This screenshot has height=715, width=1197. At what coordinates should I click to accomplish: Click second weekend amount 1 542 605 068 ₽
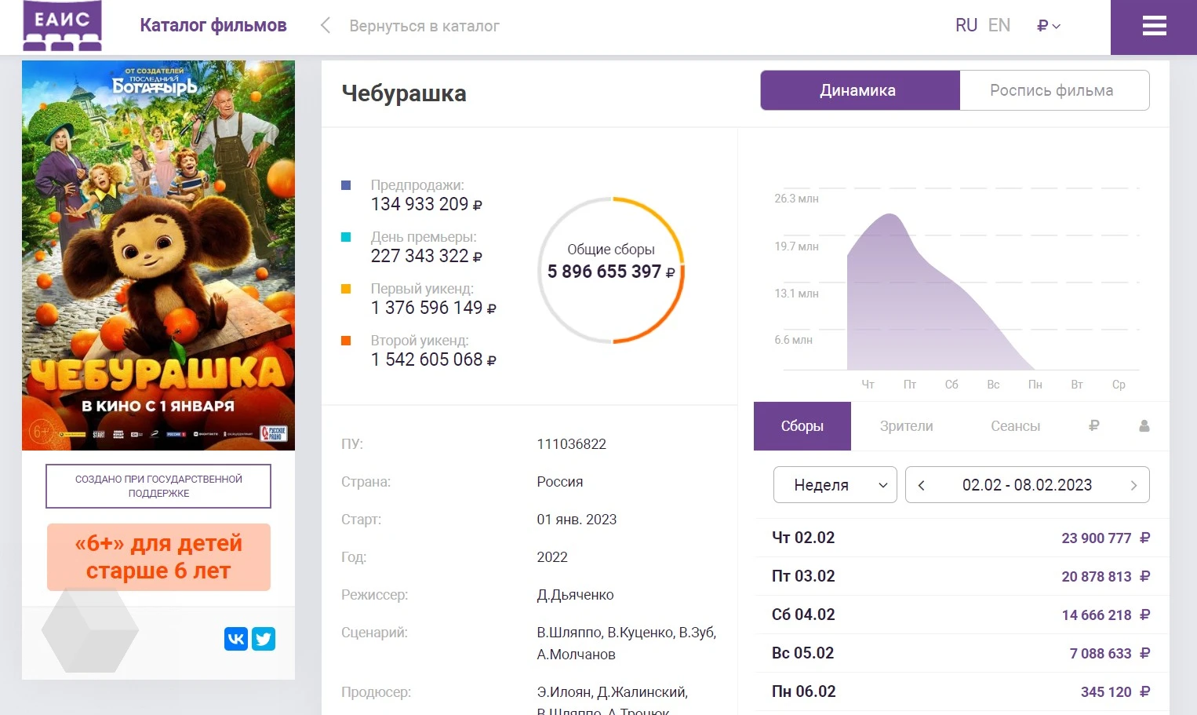pyautogui.click(x=434, y=359)
